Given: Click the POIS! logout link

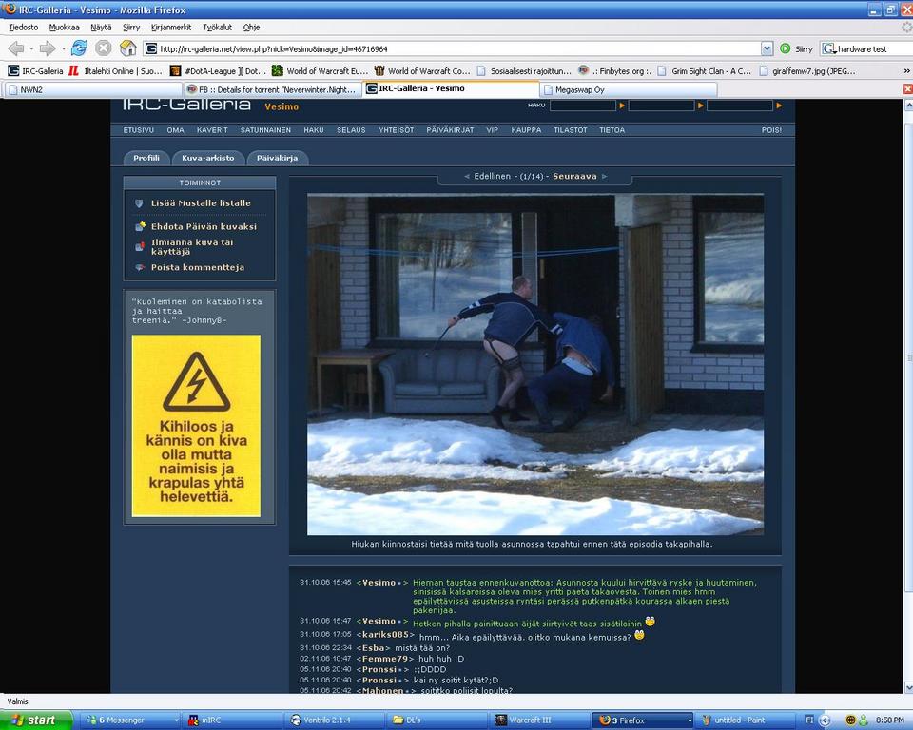Looking at the screenshot, I should (771, 130).
